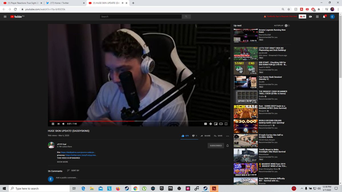Click the YouTube search magnifier button
The height and width of the screenshot is (192, 342).
[x=186, y=16]
